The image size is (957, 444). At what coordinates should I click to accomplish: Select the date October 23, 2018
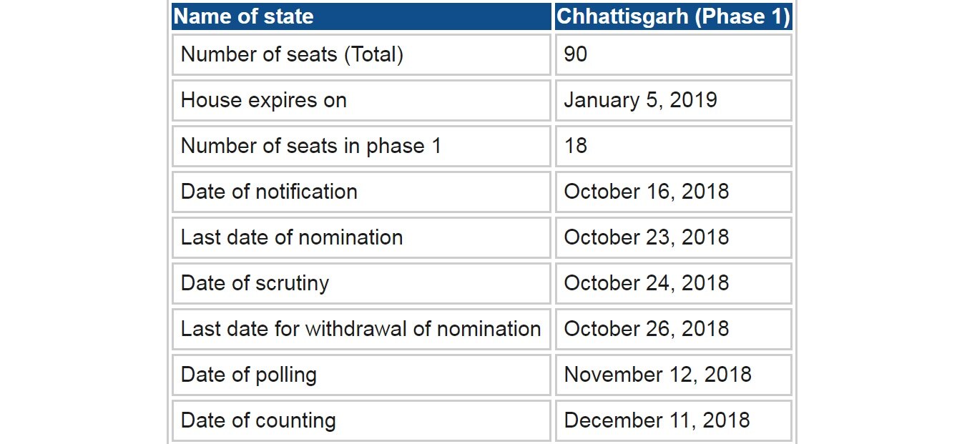673,237
